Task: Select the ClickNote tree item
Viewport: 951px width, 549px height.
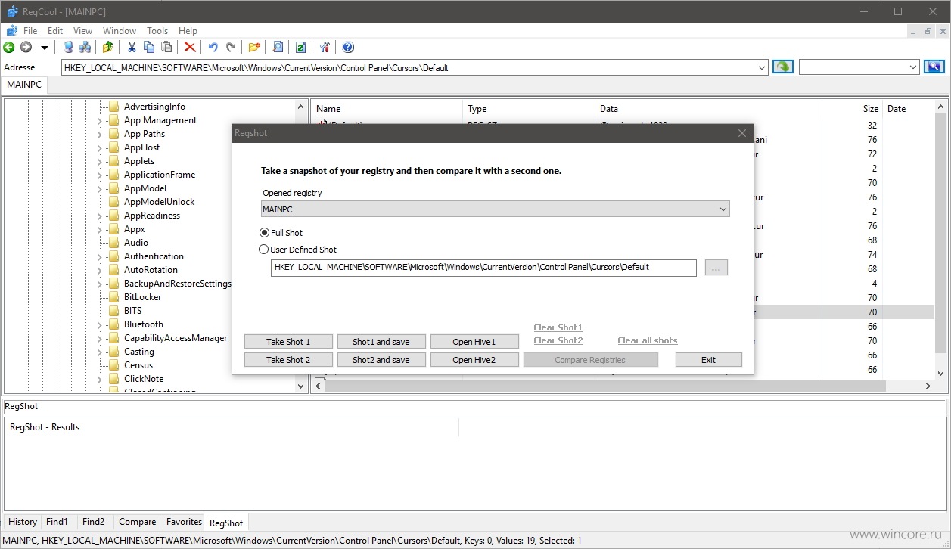Action: pyautogui.click(x=144, y=379)
